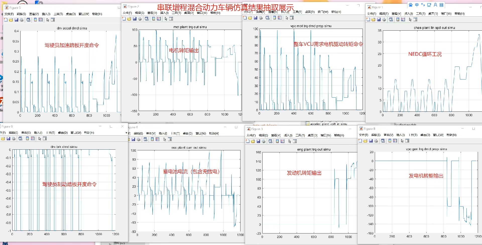Click the chas plant lin spd out simu title
Viewport: 482px width, 245px height.
[x=434, y=28]
